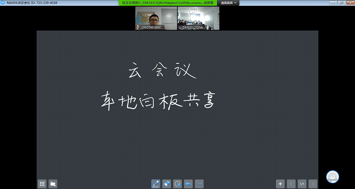This screenshot has width=355, height=189.
Task: Expand the 查看选项 view options dropdown
Action: click(x=229, y=3)
